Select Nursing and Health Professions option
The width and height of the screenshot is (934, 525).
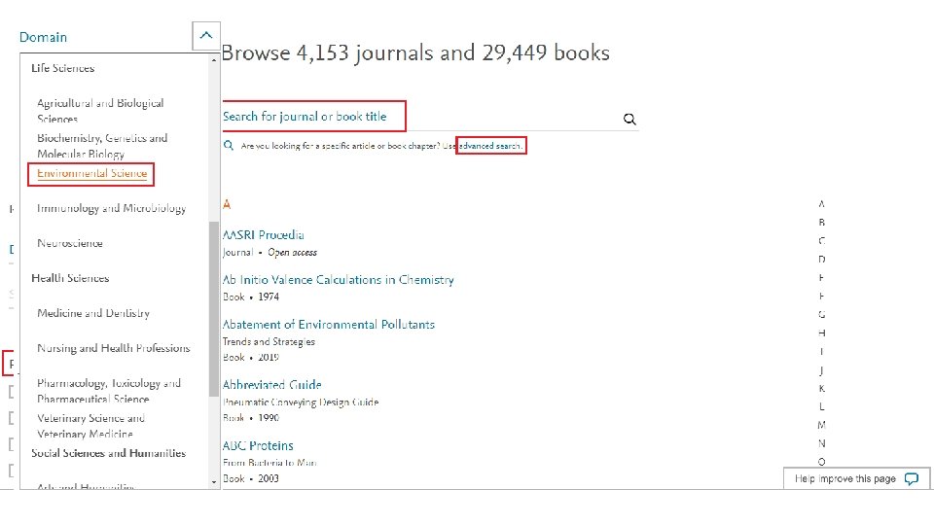pos(114,348)
